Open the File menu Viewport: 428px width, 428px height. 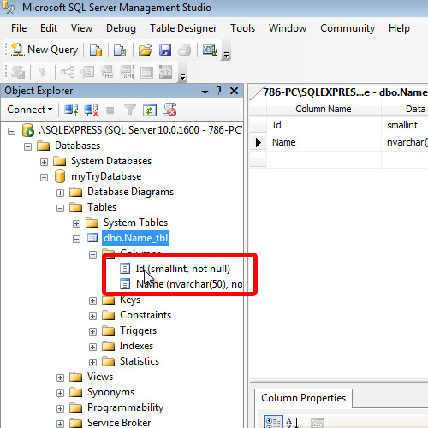pos(19,28)
